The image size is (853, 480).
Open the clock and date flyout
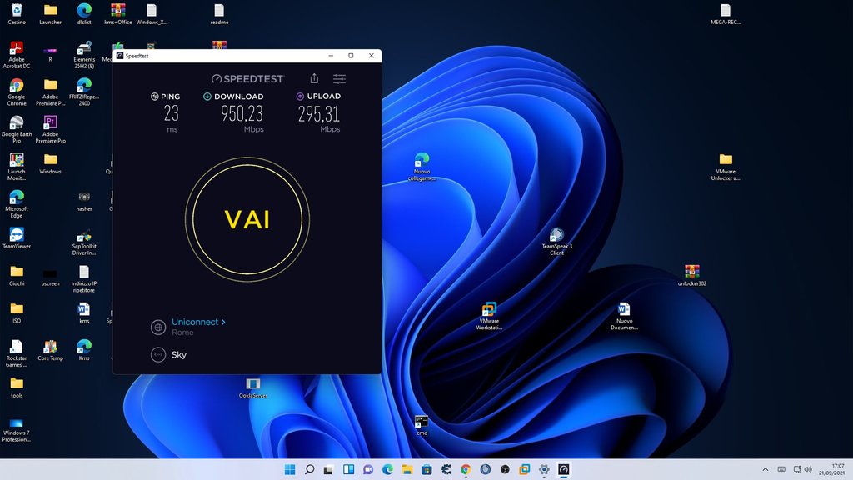click(x=836, y=470)
